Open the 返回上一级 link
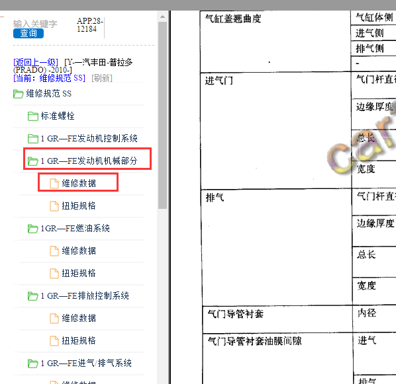Screen dimensions: 396x384 click(36, 62)
